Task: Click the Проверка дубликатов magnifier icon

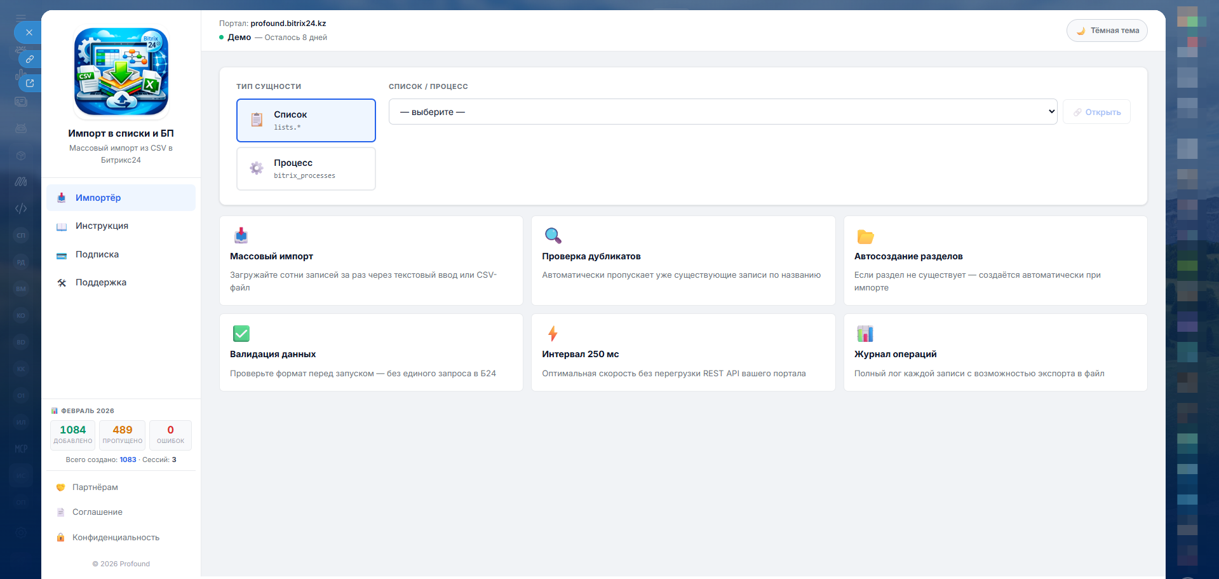Action: click(x=553, y=236)
